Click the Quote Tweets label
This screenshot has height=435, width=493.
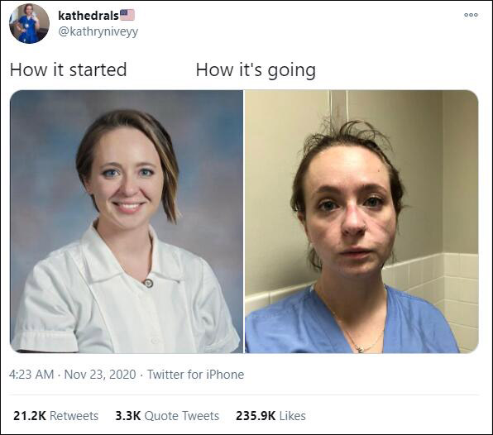pos(182,416)
